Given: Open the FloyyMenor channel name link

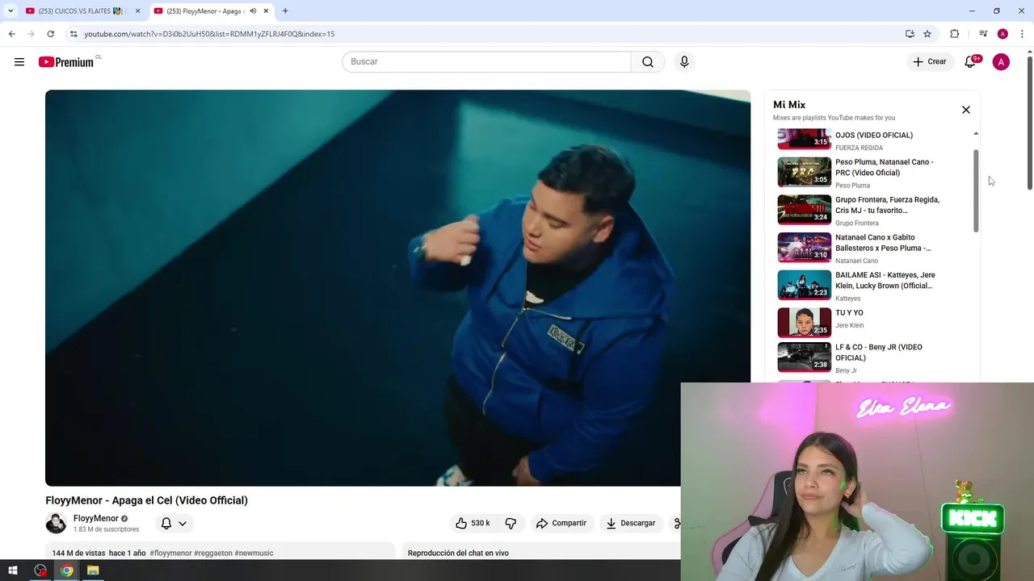Looking at the screenshot, I should coord(96,519).
